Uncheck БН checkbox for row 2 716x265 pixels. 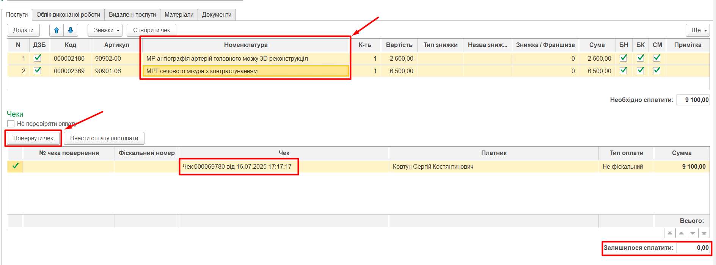click(x=623, y=71)
